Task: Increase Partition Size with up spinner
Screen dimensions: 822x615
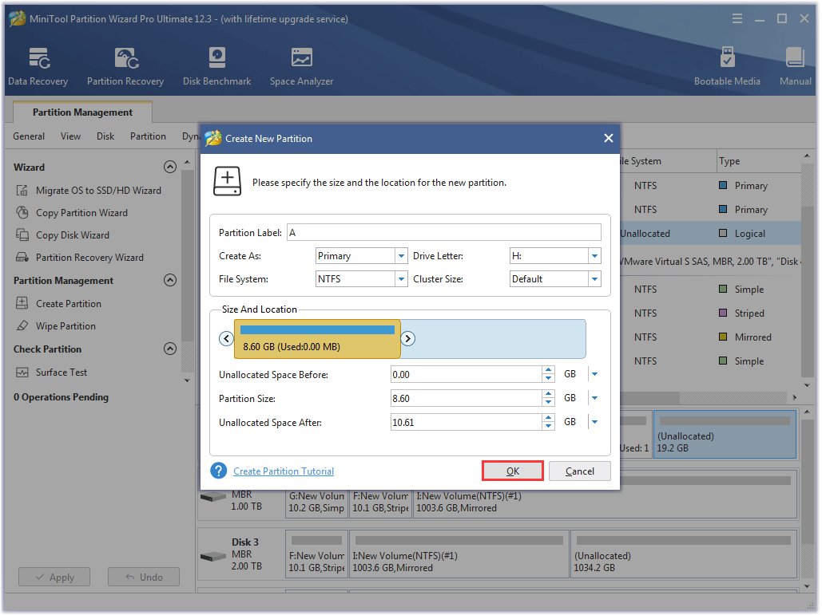Action: point(548,394)
